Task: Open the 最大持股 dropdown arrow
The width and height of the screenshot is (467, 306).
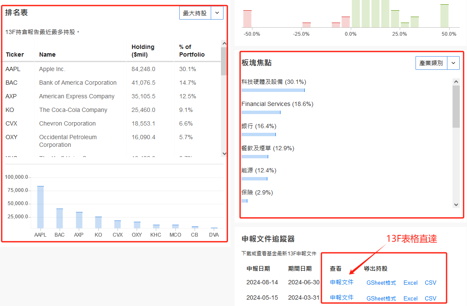Action: point(217,13)
